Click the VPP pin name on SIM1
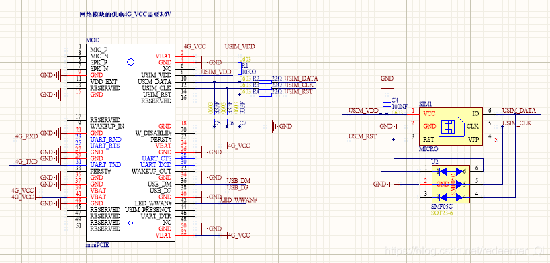Image resolution: width=550 pixels, height=263 pixels. (x=473, y=139)
